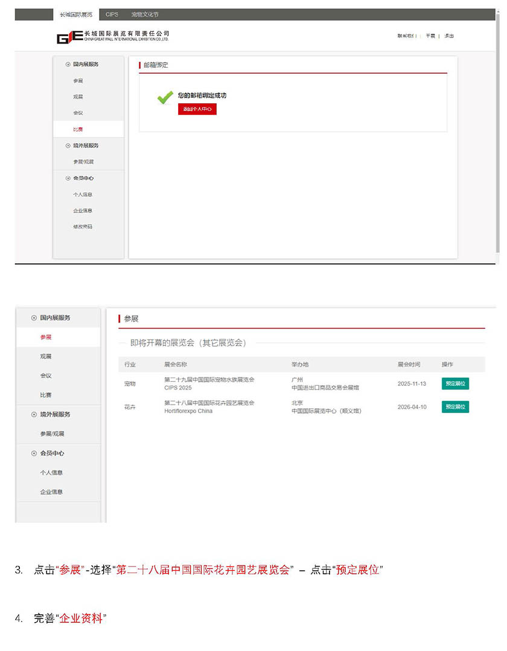Select highlighted red 比赛 in sidebar
Image resolution: width=507 pixels, height=651 pixels.
click(x=78, y=129)
